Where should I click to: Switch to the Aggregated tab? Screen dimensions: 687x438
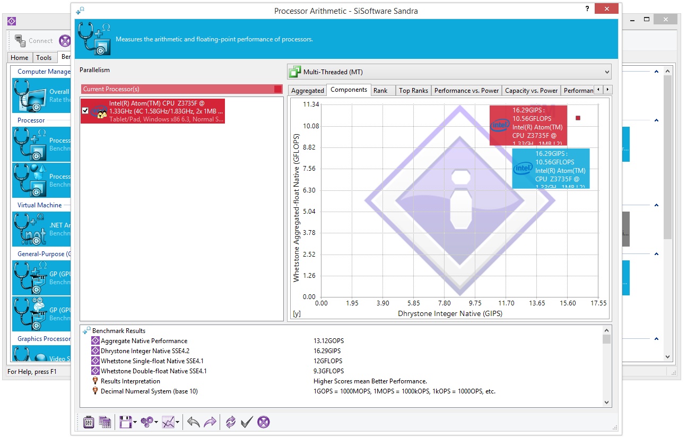308,90
